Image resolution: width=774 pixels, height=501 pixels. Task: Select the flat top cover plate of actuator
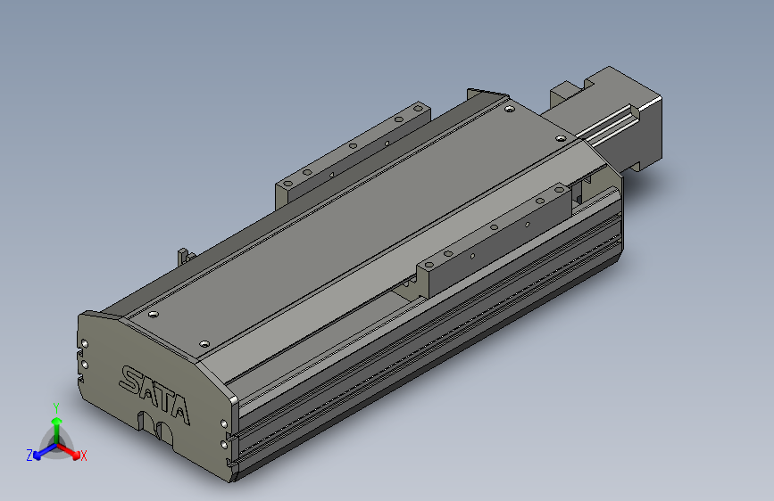pos(355,226)
